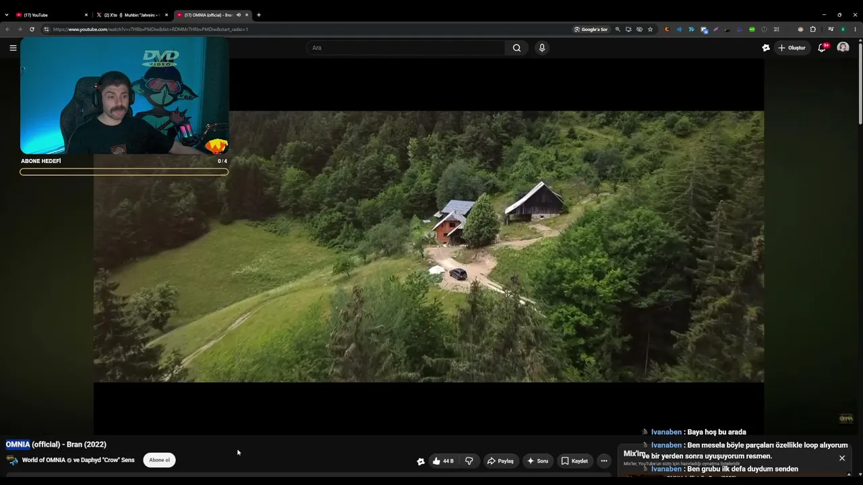Click the purple feather extension icon

tap(715, 29)
